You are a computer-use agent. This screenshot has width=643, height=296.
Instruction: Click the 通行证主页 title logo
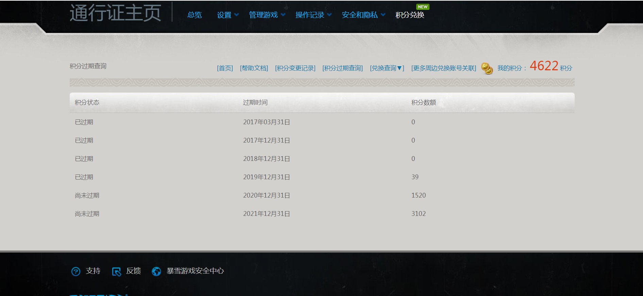[115, 13]
